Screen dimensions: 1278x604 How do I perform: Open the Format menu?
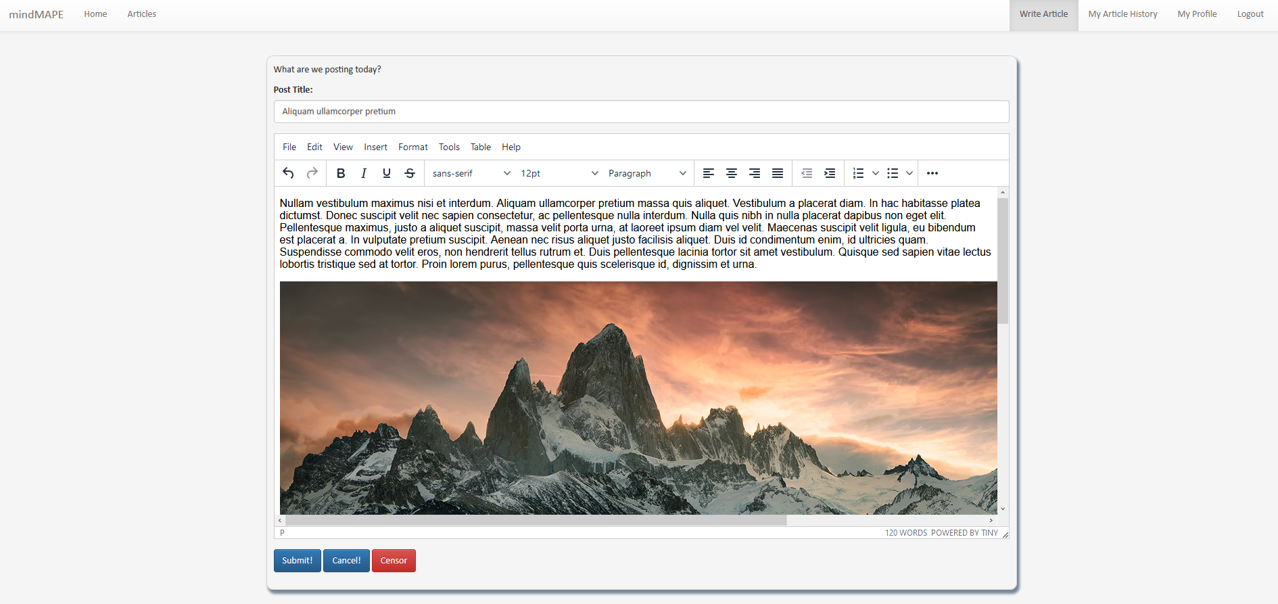pyautogui.click(x=412, y=147)
